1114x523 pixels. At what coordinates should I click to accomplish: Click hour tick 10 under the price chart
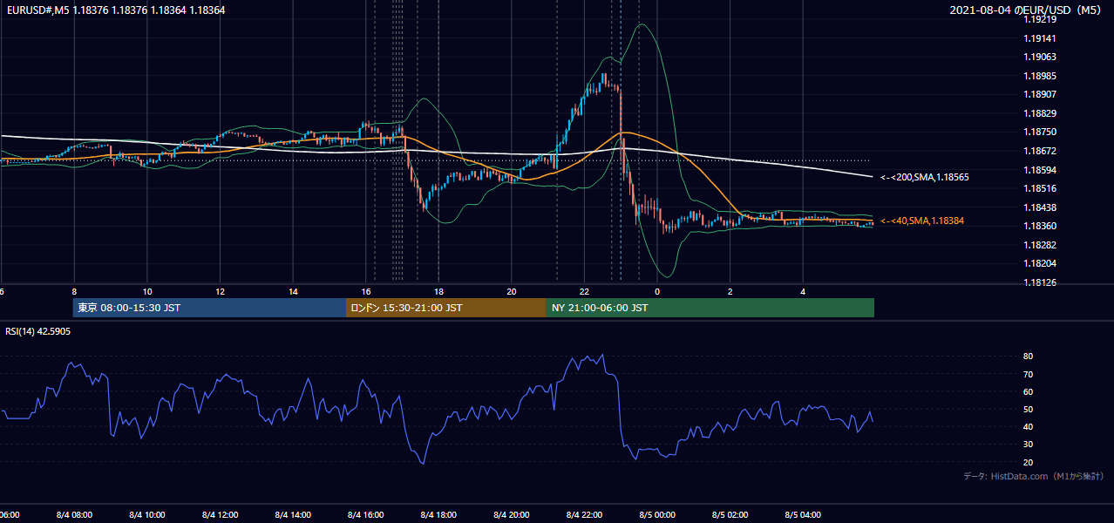pos(147,291)
